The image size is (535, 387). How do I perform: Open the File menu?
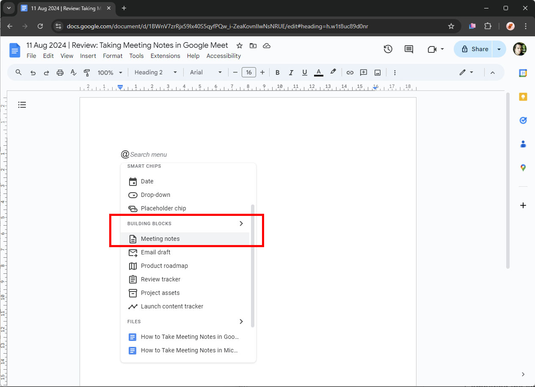click(31, 56)
